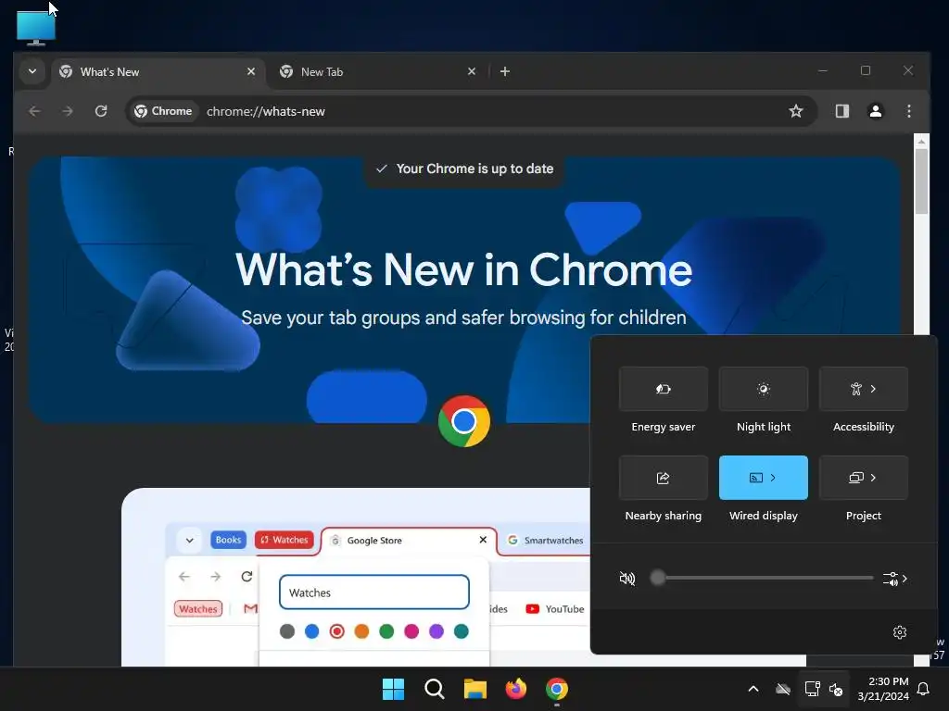
Task: Bookmark this page with the star icon
Action: point(796,111)
